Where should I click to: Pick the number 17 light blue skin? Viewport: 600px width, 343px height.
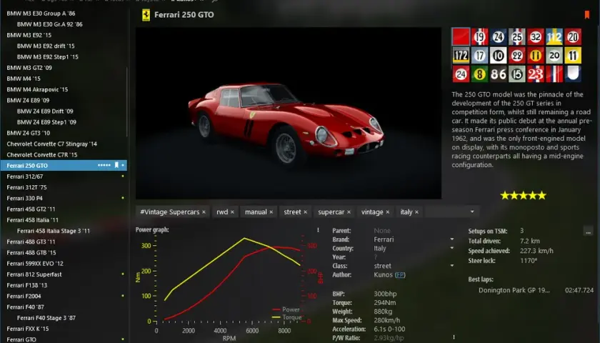[479, 56]
